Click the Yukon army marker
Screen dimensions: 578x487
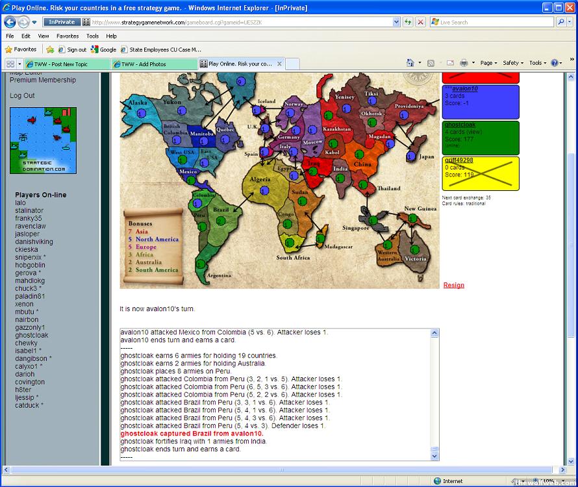[181, 110]
